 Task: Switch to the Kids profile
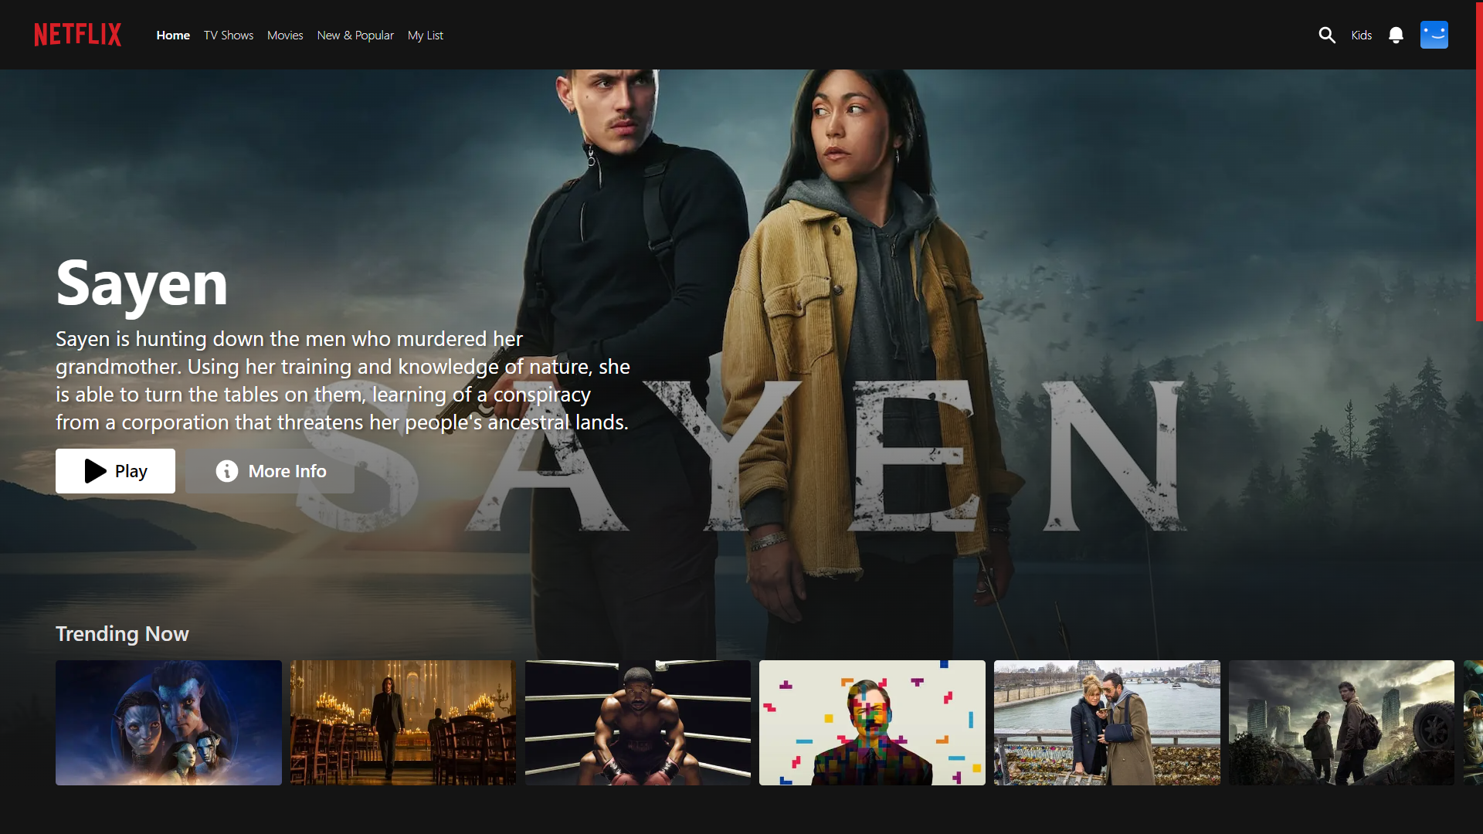coord(1362,35)
